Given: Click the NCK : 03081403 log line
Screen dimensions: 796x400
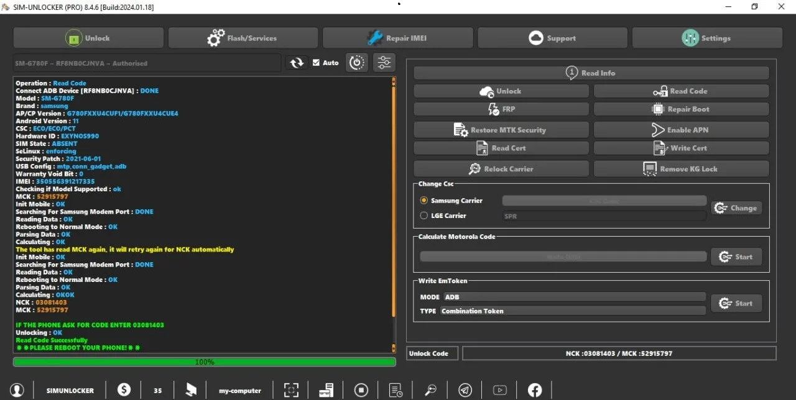Looking at the screenshot, I should [41, 302].
